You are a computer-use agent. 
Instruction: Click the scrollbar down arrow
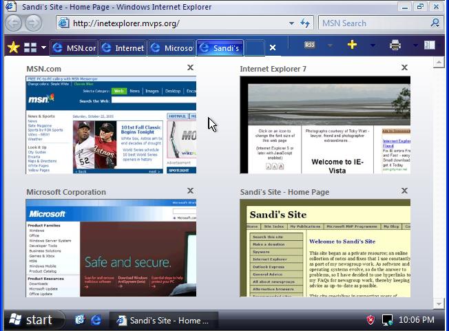click(x=439, y=304)
